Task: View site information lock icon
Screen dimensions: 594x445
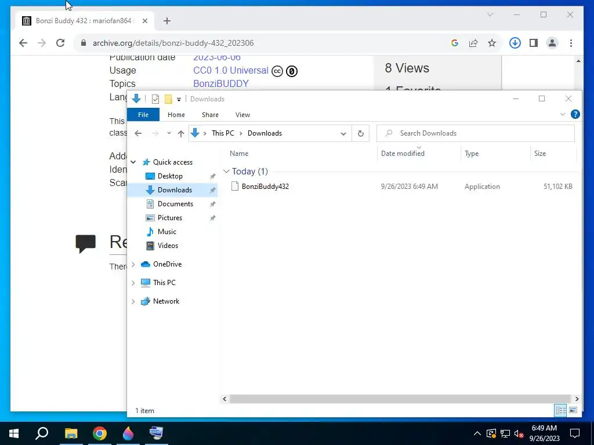Action: [x=84, y=43]
